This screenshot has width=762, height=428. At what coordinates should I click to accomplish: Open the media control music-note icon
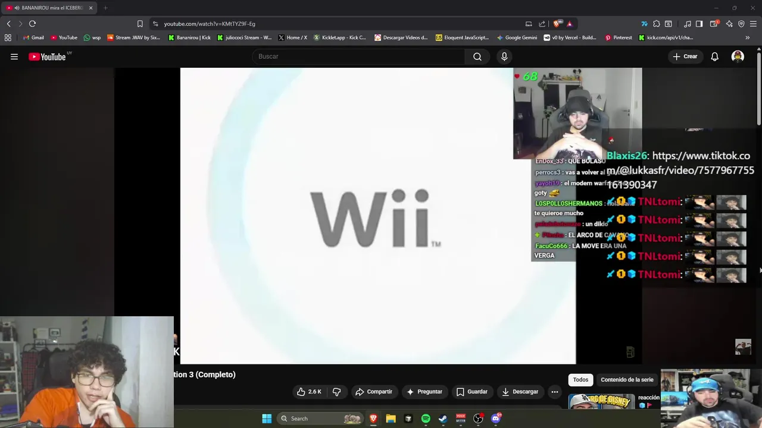(x=688, y=24)
